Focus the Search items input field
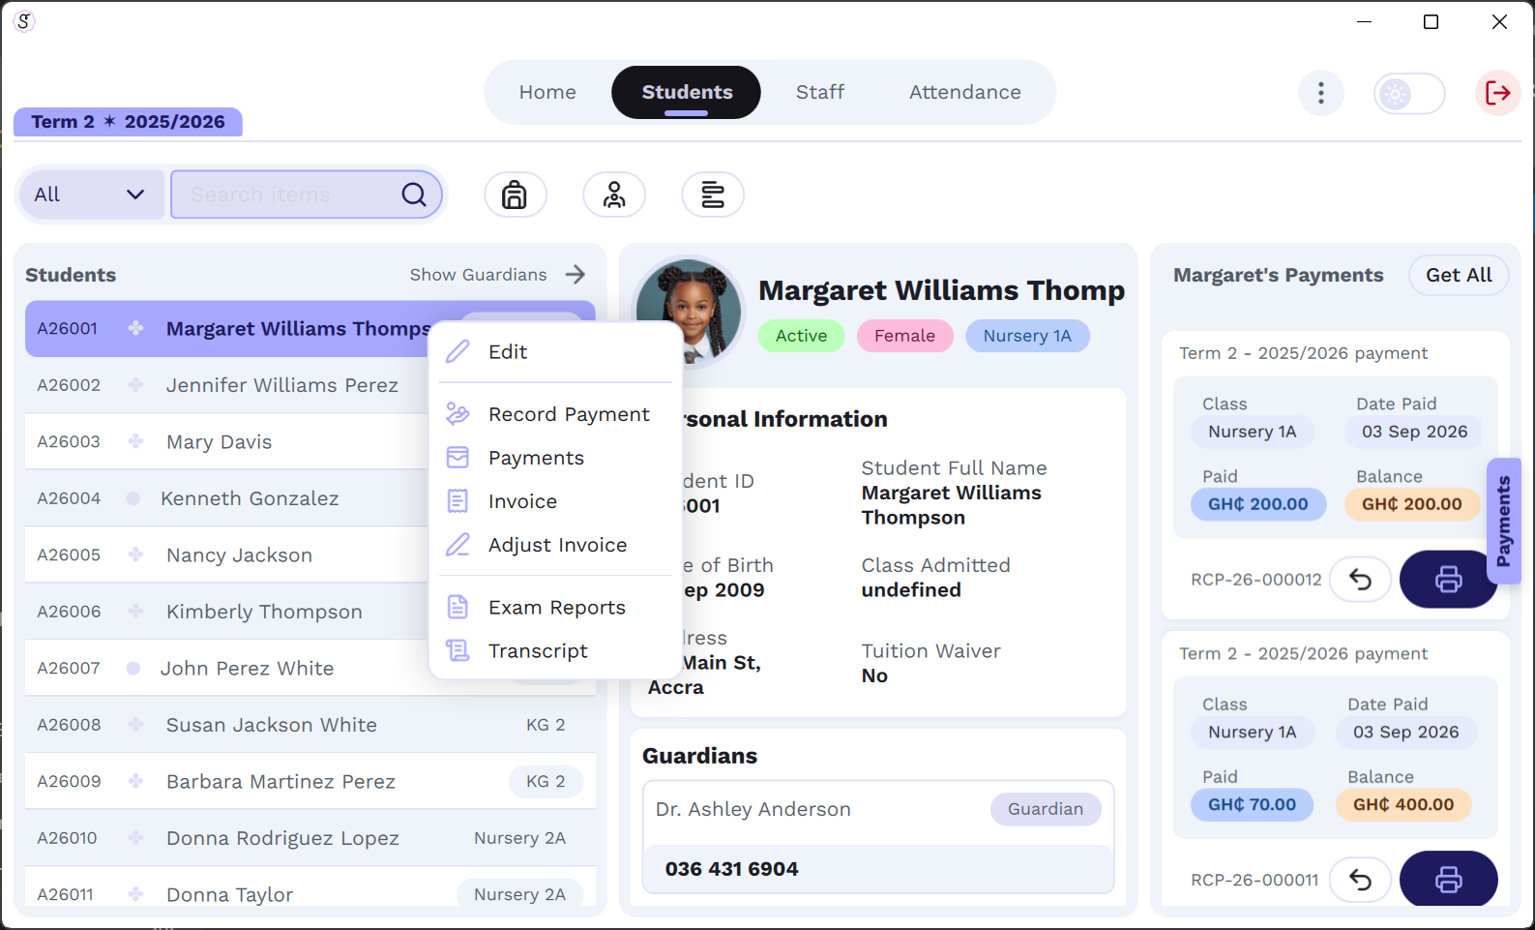Viewport: 1535px width, 930px height. tap(285, 195)
